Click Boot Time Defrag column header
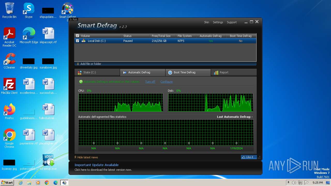This screenshot has height=186, width=331. pos(241,36)
